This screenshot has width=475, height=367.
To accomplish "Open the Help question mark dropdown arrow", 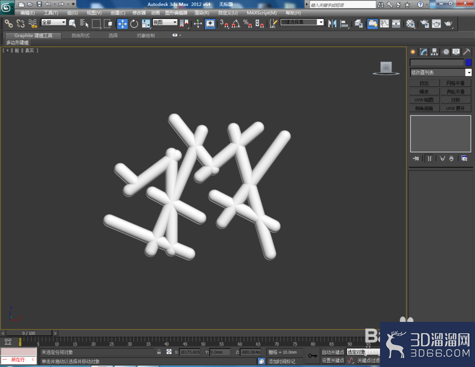I will (x=427, y=5).
